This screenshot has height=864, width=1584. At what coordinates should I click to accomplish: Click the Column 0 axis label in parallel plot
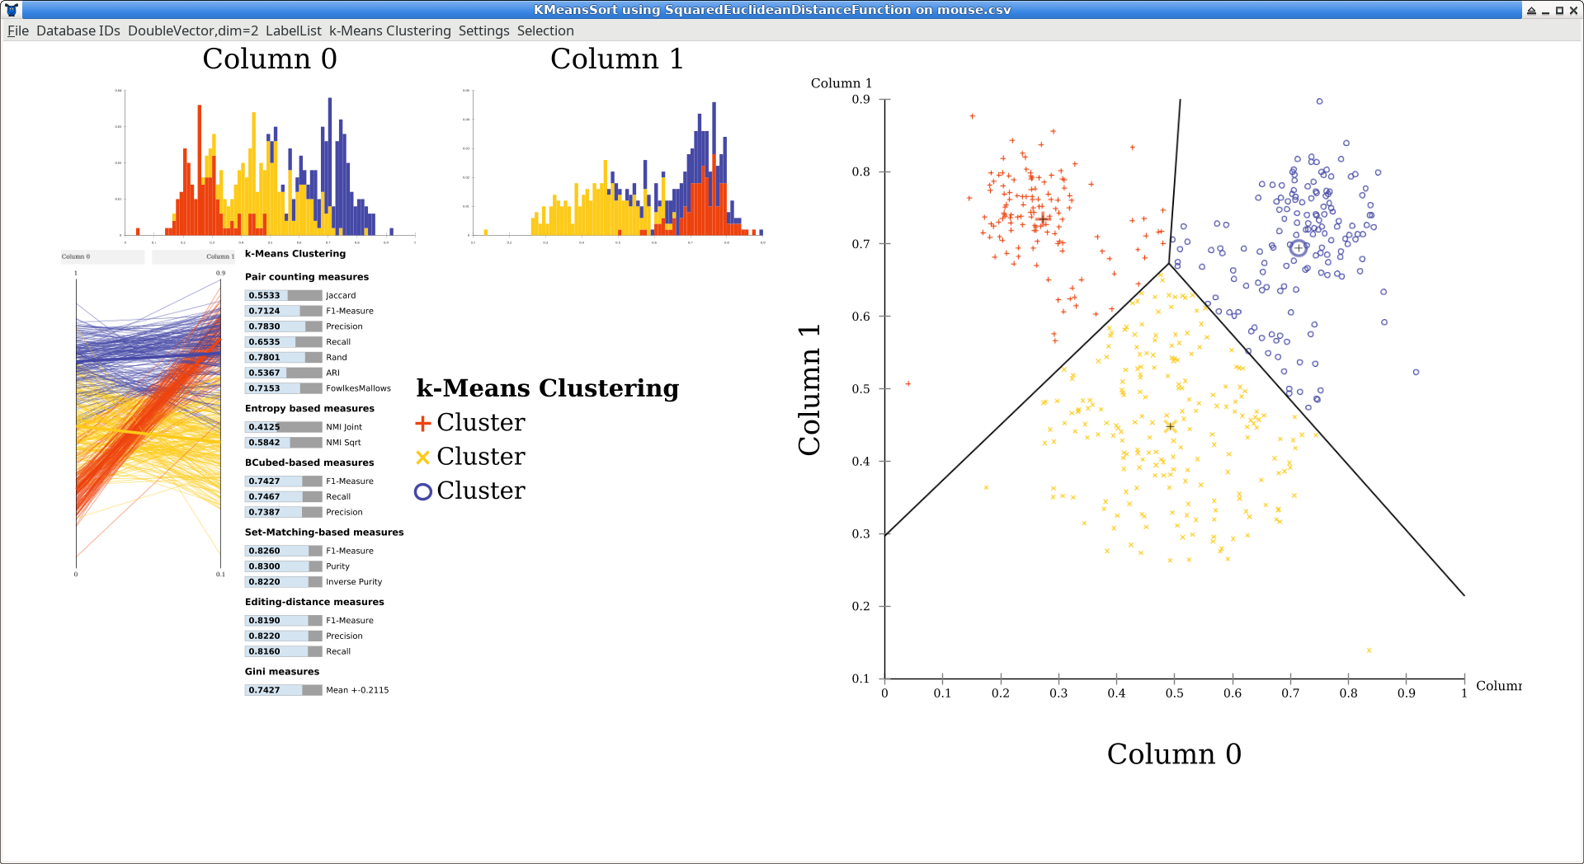click(76, 256)
